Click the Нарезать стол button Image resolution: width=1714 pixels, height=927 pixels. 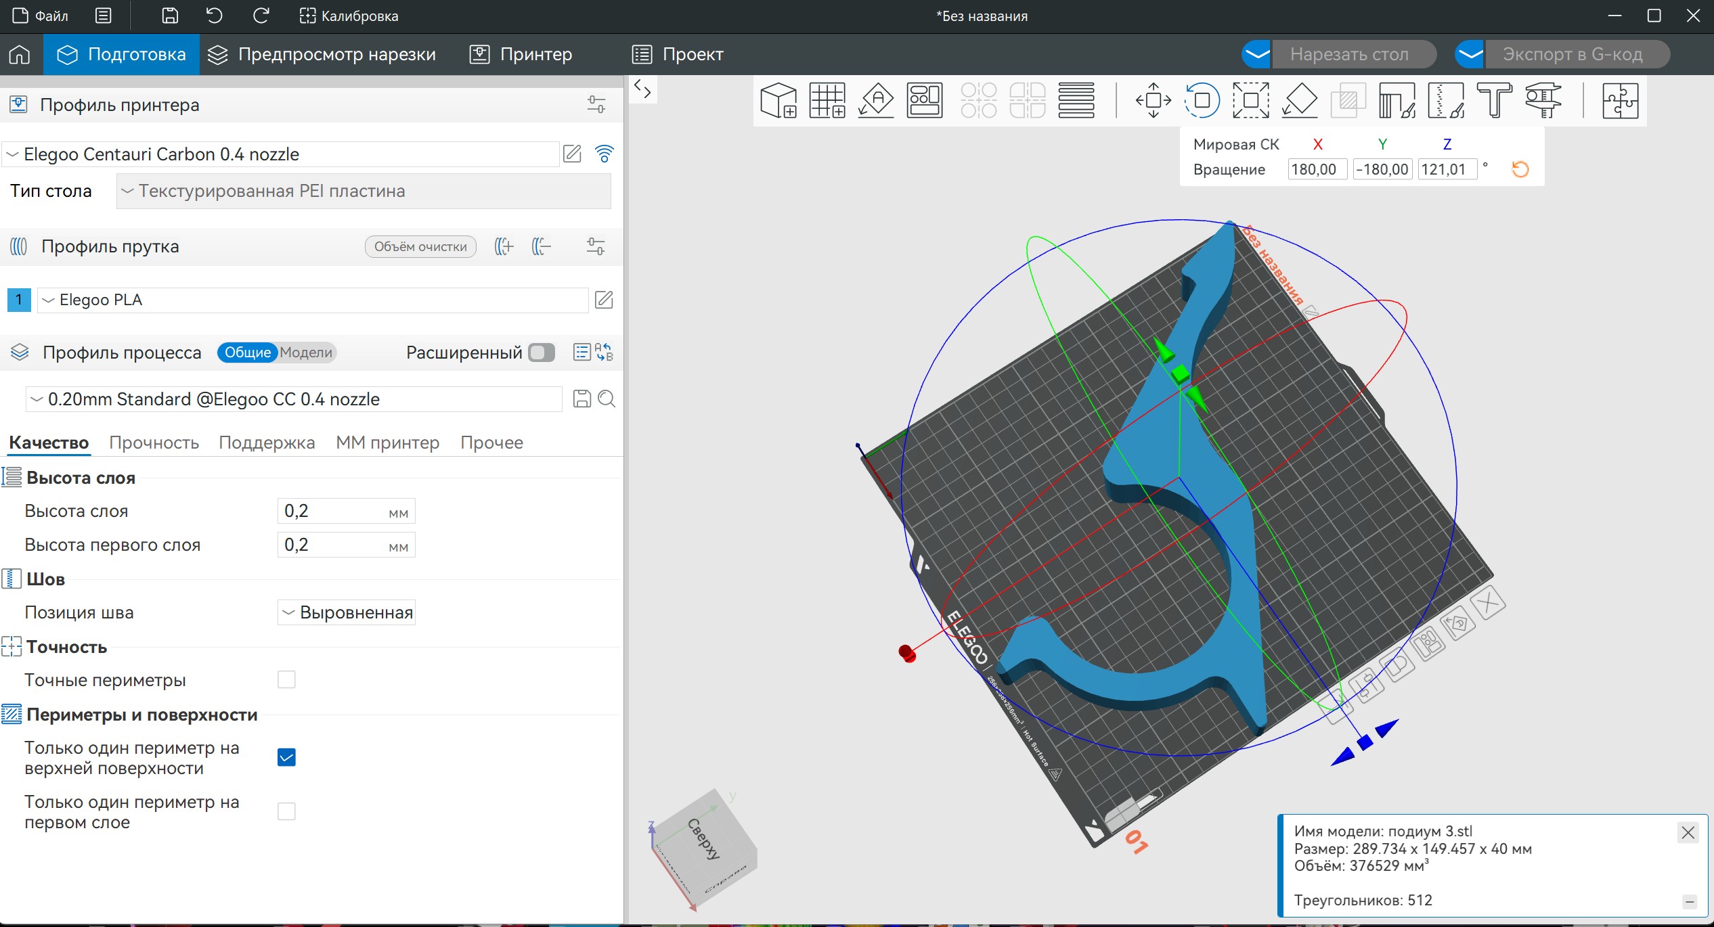1349,54
